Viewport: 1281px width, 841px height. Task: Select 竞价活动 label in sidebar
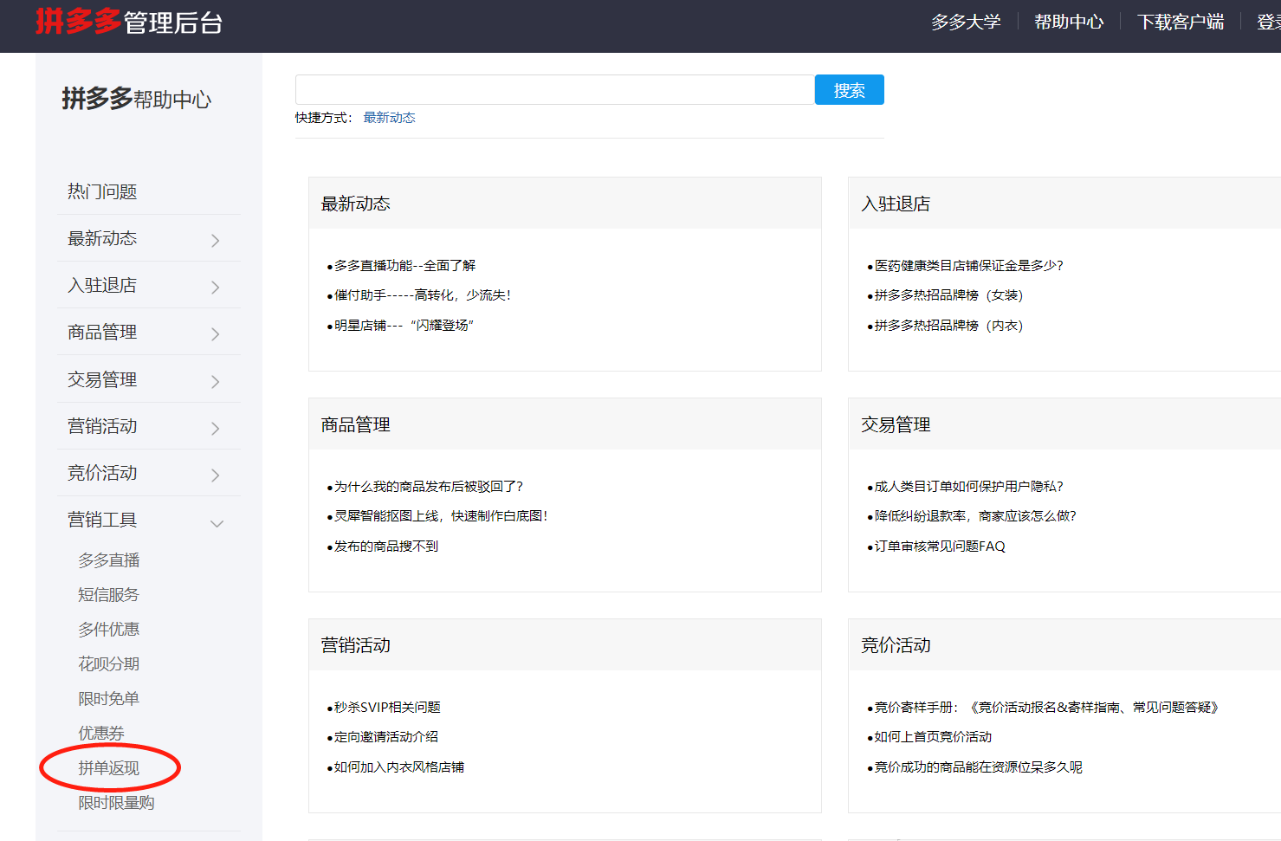coord(102,473)
